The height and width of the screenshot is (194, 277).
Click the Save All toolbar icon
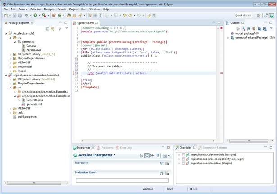point(20,16)
